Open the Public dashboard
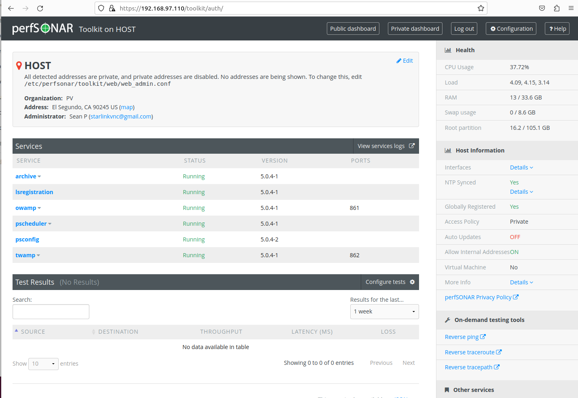The height and width of the screenshot is (398, 578). click(353, 29)
